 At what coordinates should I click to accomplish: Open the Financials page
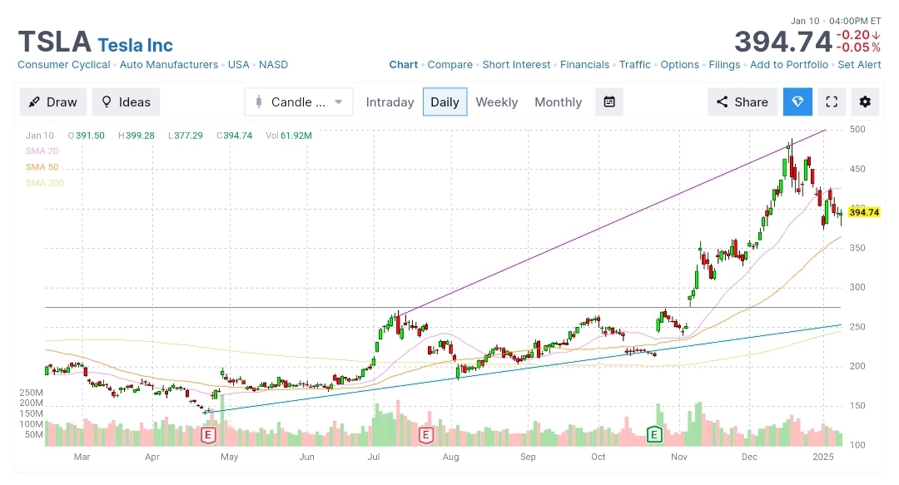tap(585, 65)
